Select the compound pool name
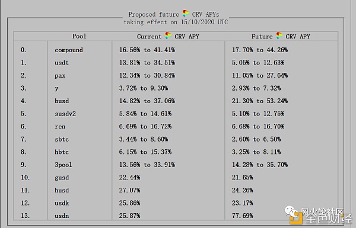Screen dimensions: 356x228 click(69, 50)
